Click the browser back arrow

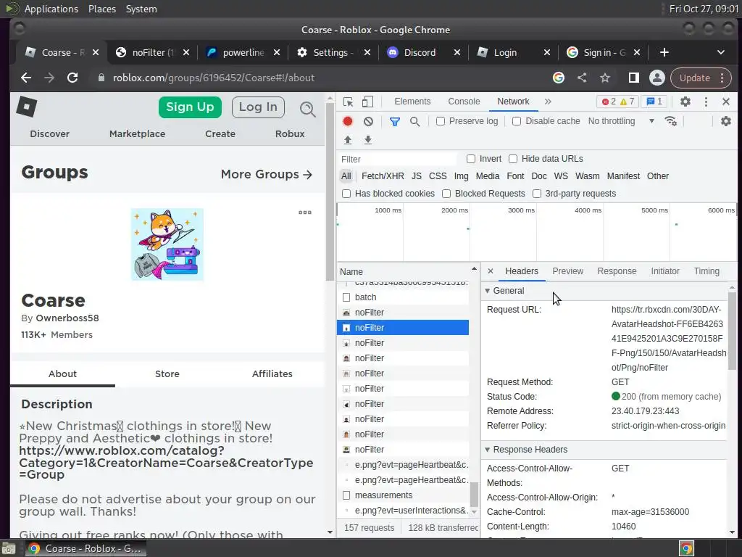coord(26,78)
